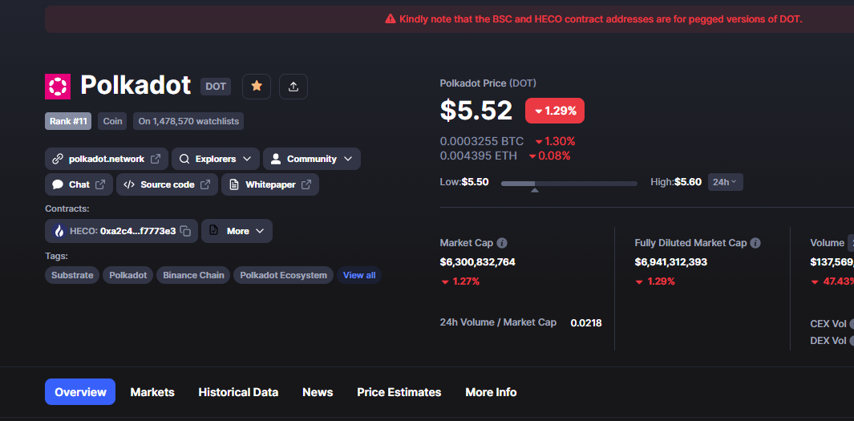Image resolution: width=854 pixels, height=421 pixels.
Task: Click the star watchlist icon button
Action: 257,87
